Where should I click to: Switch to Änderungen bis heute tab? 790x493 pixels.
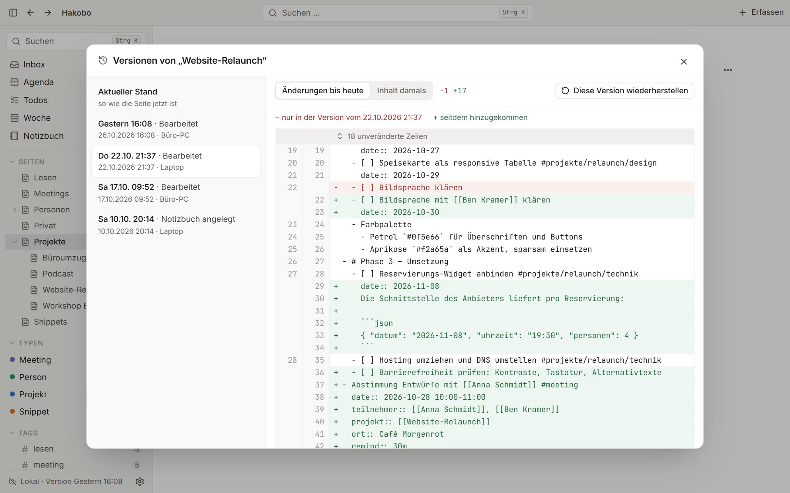[323, 90]
